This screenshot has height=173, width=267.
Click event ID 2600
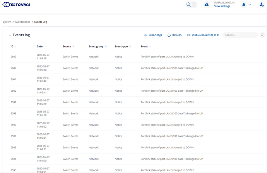point(14,91)
